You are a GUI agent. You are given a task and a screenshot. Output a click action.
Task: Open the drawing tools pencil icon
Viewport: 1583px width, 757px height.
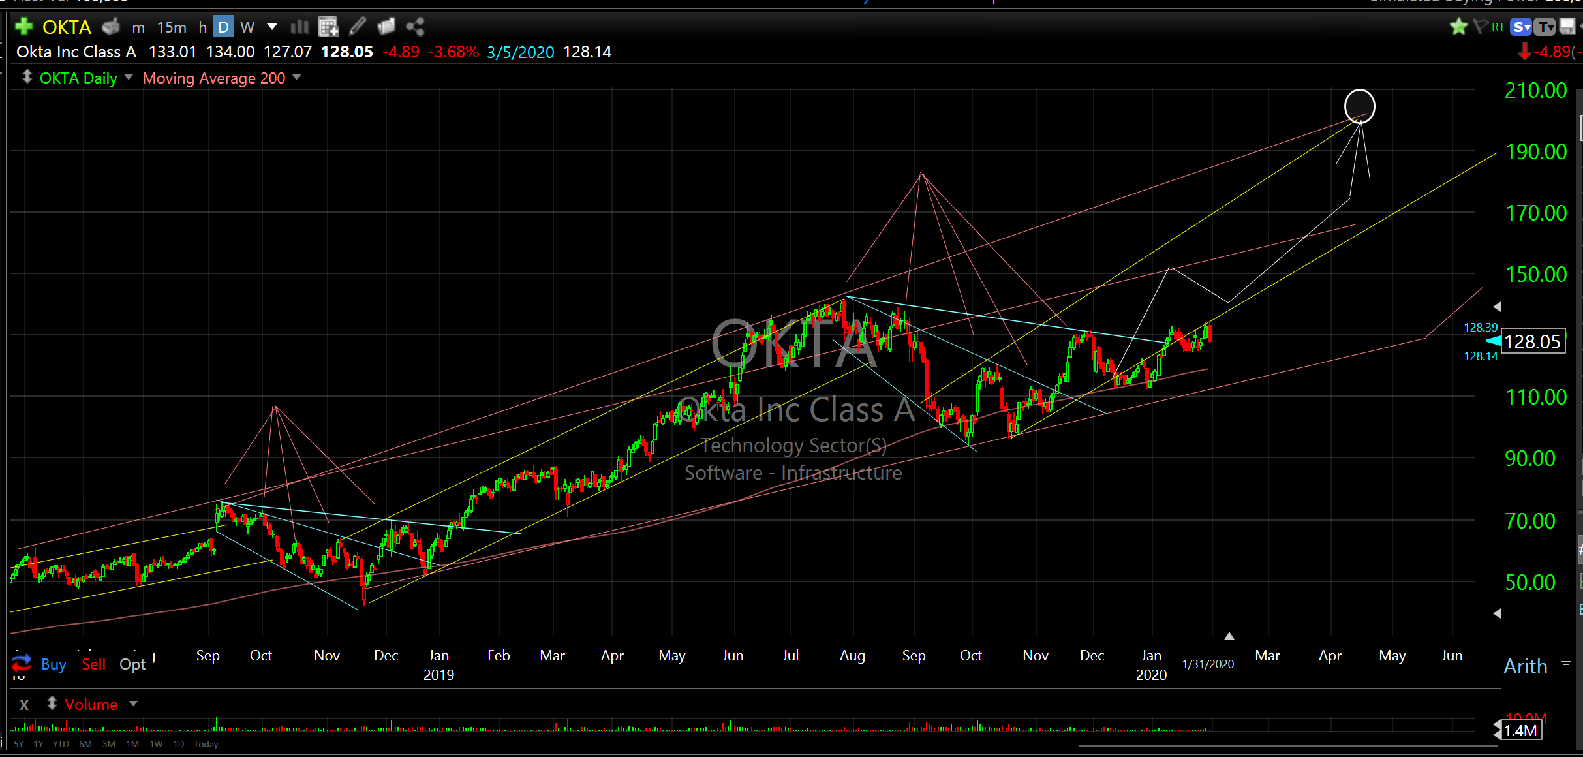click(x=358, y=27)
